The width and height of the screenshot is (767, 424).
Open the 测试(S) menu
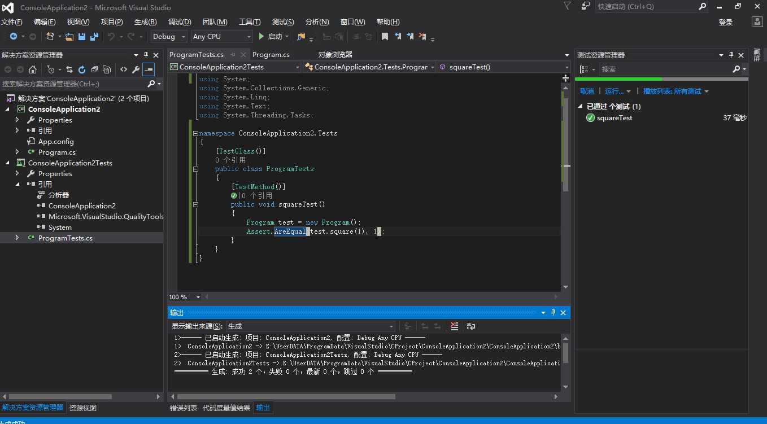coord(283,22)
